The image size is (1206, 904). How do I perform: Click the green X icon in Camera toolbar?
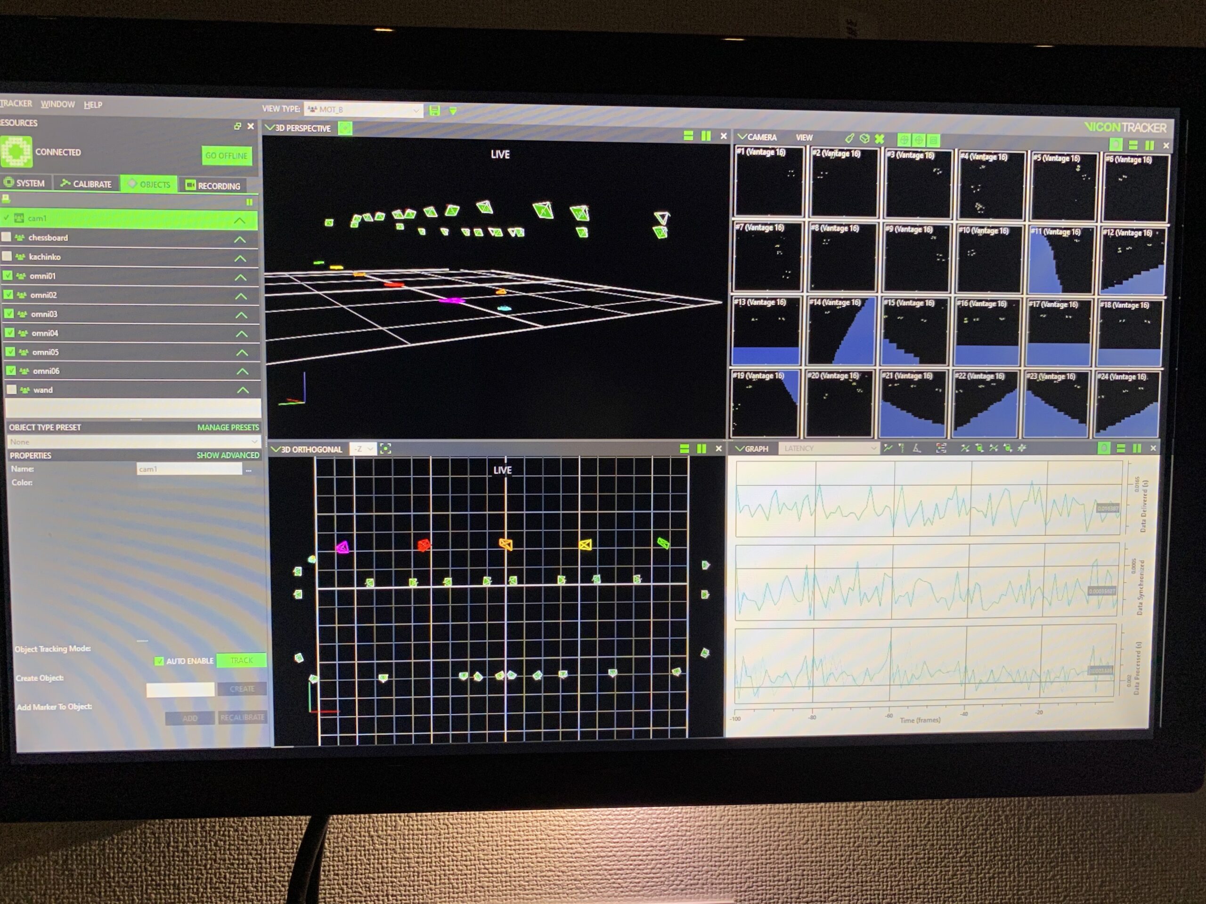coord(880,139)
